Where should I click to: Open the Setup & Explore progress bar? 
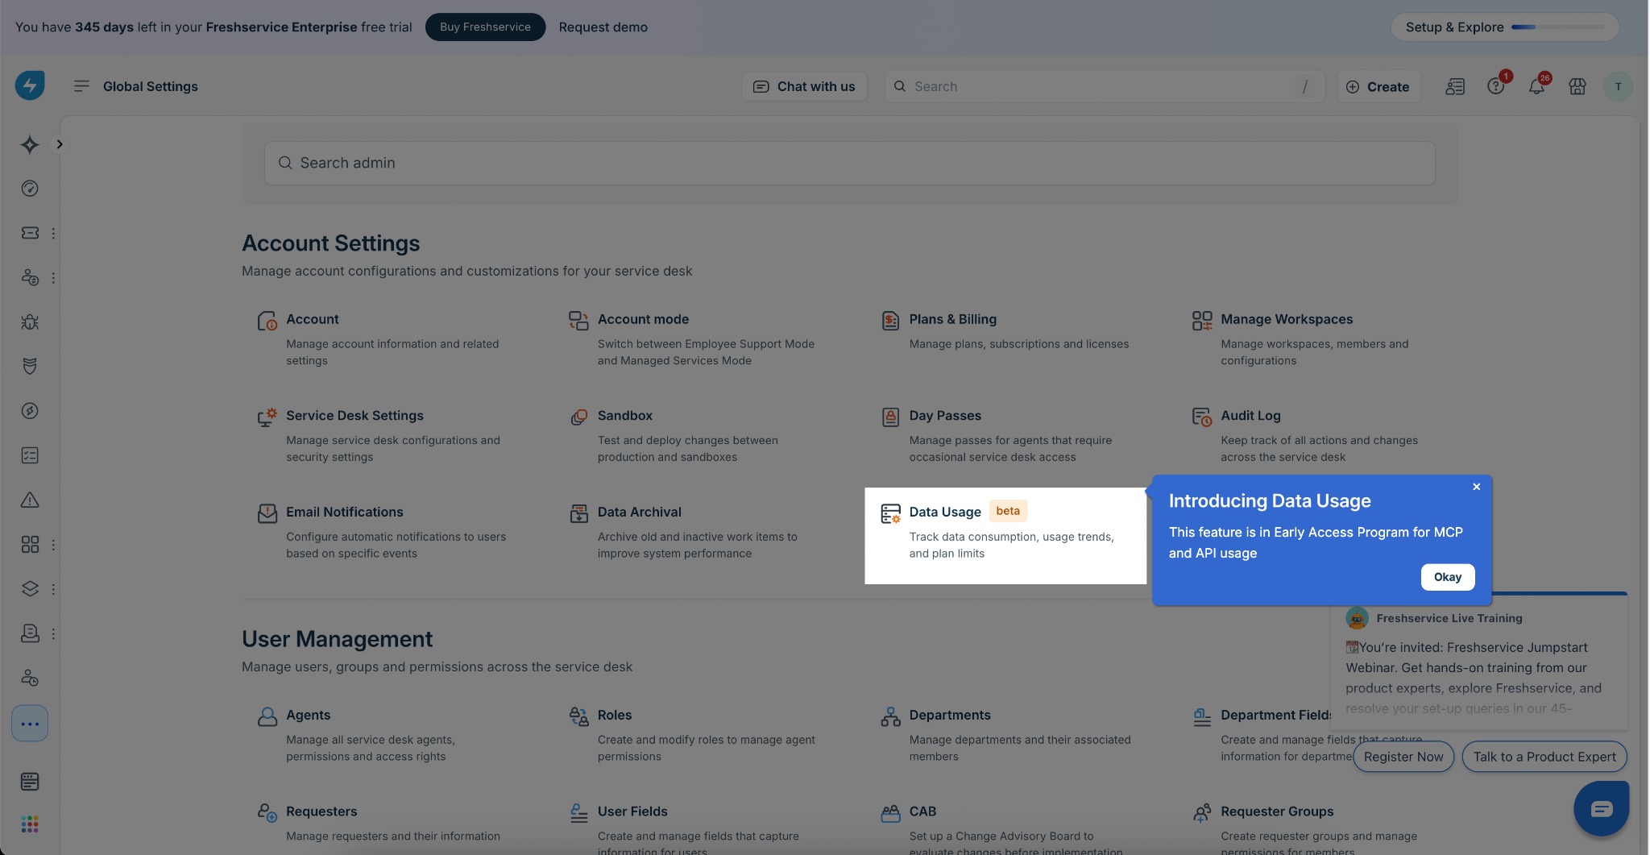(1504, 27)
